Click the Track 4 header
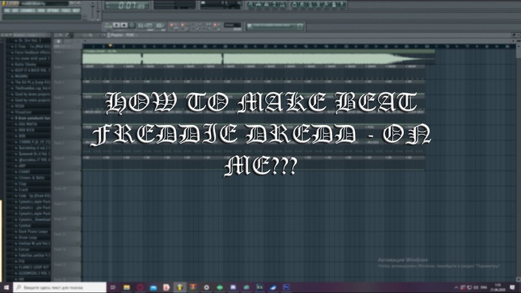Image resolution: width=521 pixels, height=293 pixels. pyautogui.click(x=67, y=102)
